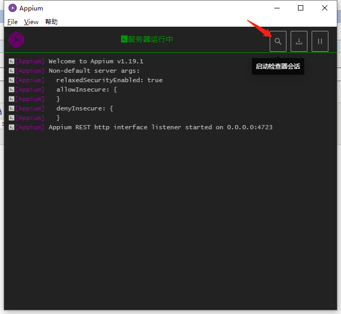Click the purple Appium logo in server header
The image size is (341, 314).
coord(16,40)
